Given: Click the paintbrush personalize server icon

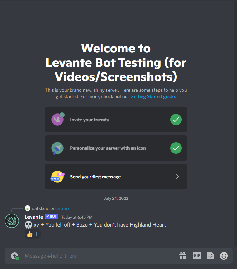Looking at the screenshot, I should tap(57, 148).
